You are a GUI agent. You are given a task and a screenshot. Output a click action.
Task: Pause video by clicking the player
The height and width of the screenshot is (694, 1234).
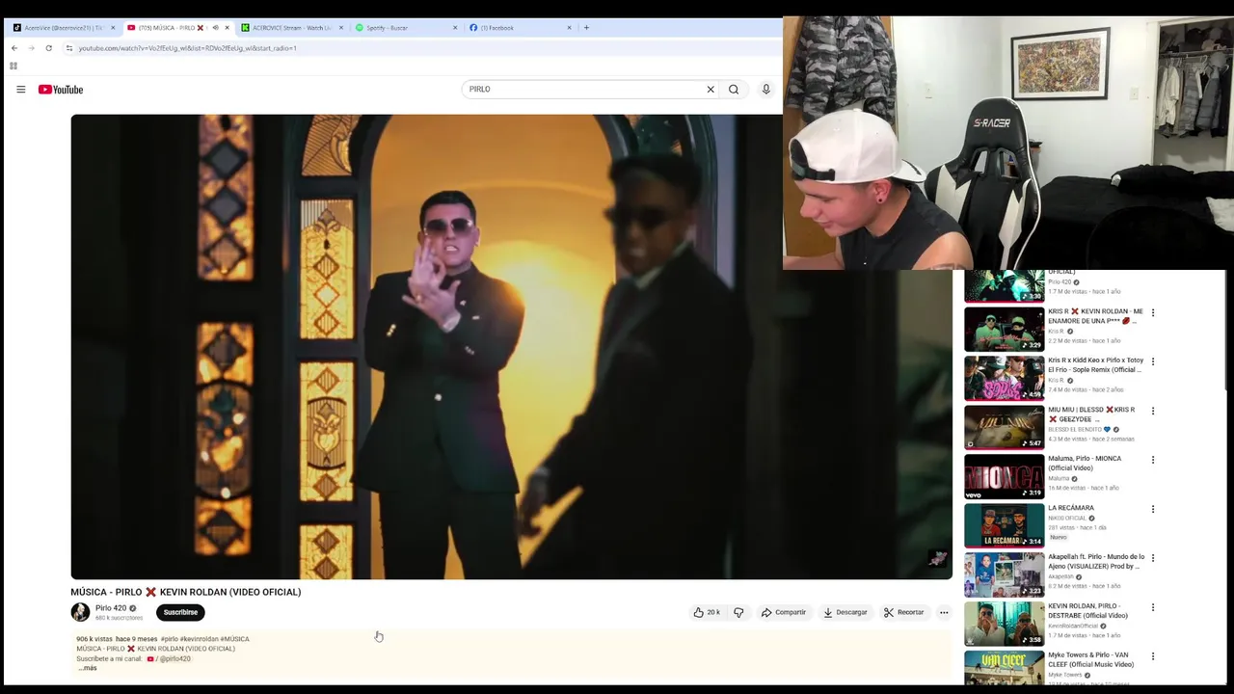coord(511,347)
